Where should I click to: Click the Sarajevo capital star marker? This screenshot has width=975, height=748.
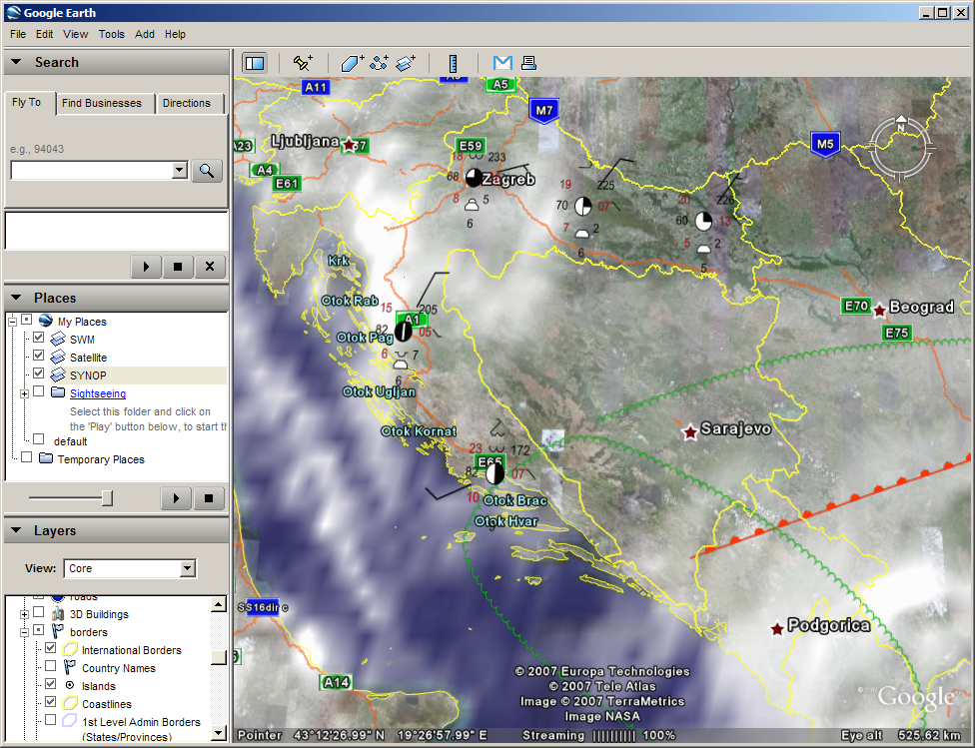(x=689, y=432)
